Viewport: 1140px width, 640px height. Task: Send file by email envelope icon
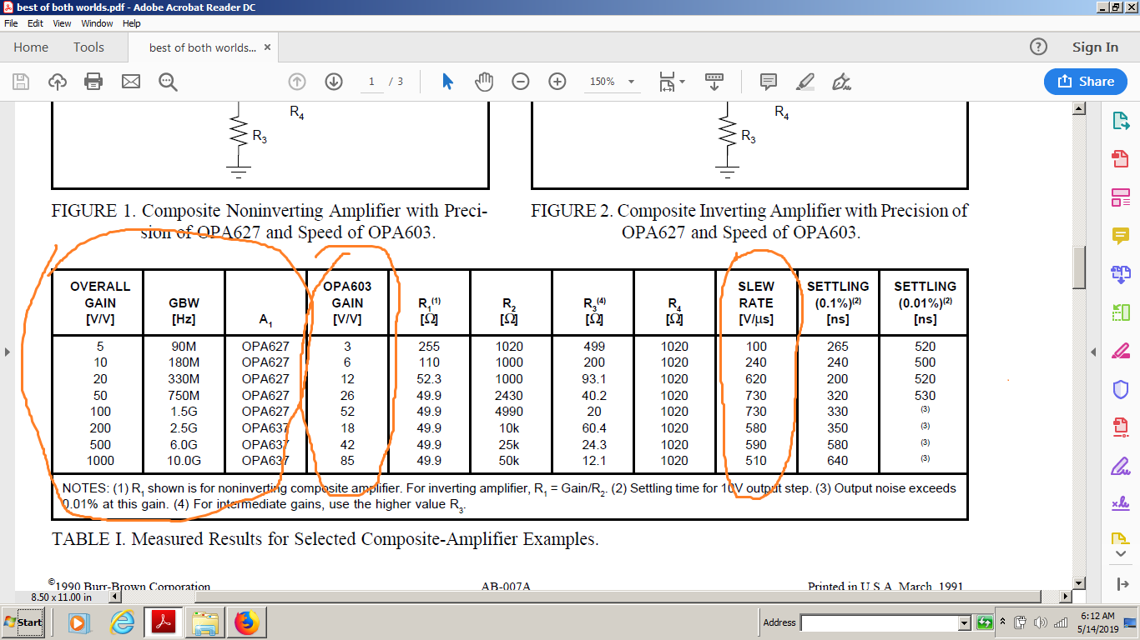131,82
